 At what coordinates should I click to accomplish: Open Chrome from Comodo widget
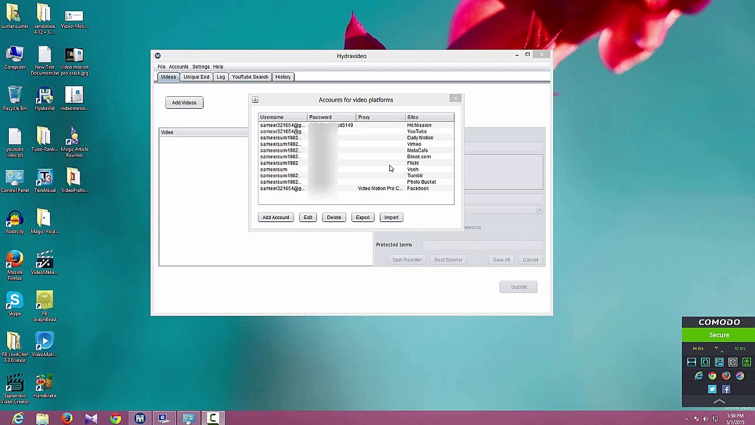(713, 376)
